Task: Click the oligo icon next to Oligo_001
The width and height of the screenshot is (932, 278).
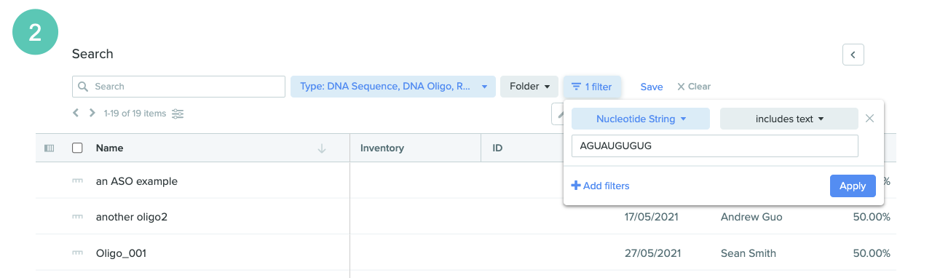Action: [x=77, y=253]
